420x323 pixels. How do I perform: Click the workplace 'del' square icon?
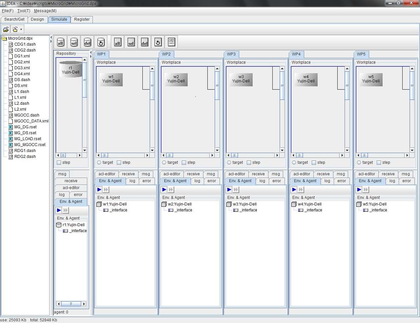[x=144, y=42]
